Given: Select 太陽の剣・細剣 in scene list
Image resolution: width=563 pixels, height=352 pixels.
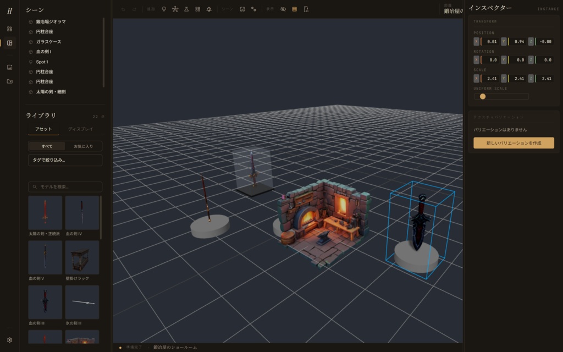Looking at the screenshot, I should (x=51, y=92).
